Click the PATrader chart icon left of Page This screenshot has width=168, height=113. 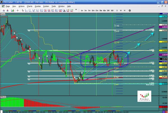tap(3, 6)
